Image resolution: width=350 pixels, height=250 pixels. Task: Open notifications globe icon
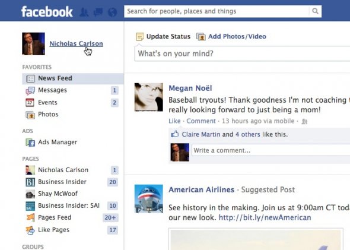112,12
